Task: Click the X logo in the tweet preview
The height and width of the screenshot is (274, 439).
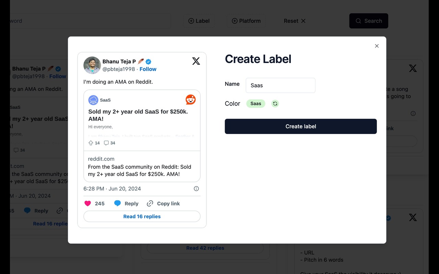Action: 196,61
